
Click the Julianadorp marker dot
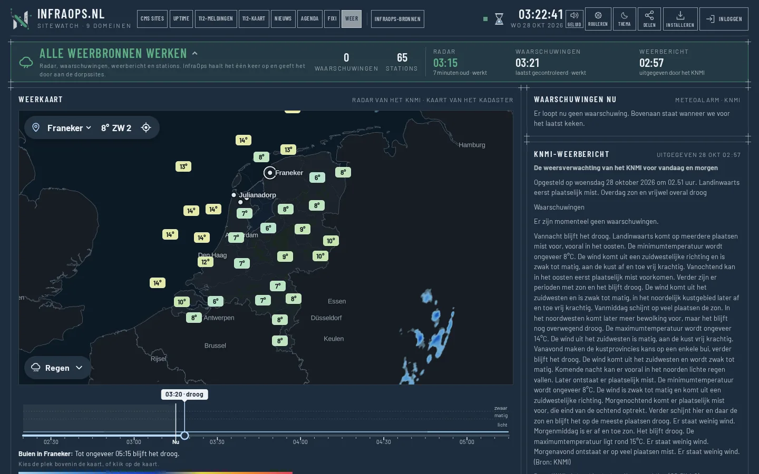[x=233, y=195]
